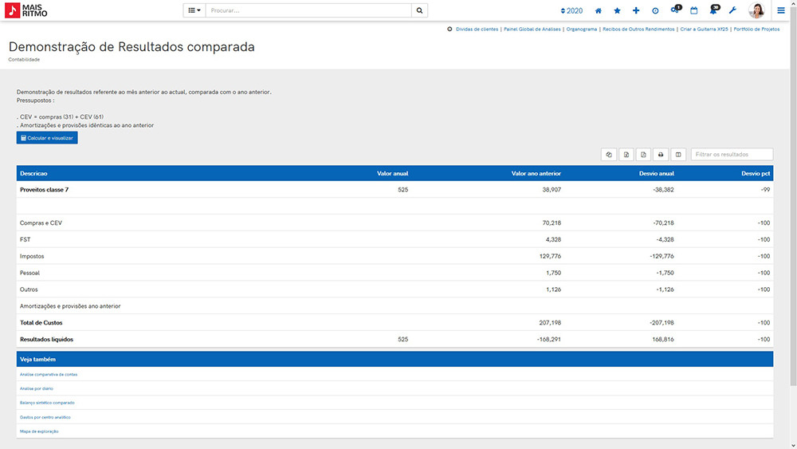The image size is (797, 449).
Task: Sort by Valor anual column header
Action: 392,173
